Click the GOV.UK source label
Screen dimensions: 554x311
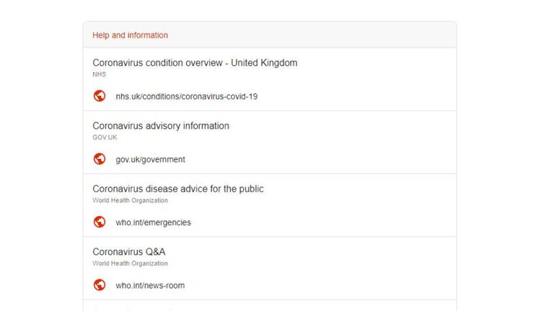(x=105, y=138)
